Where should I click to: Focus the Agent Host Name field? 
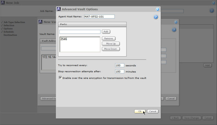pos(99,17)
